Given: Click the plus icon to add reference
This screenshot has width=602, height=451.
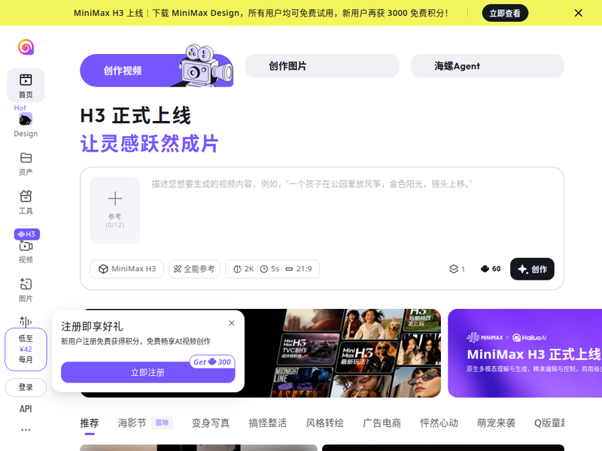Looking at the screenshot, I should coord(115,198).
